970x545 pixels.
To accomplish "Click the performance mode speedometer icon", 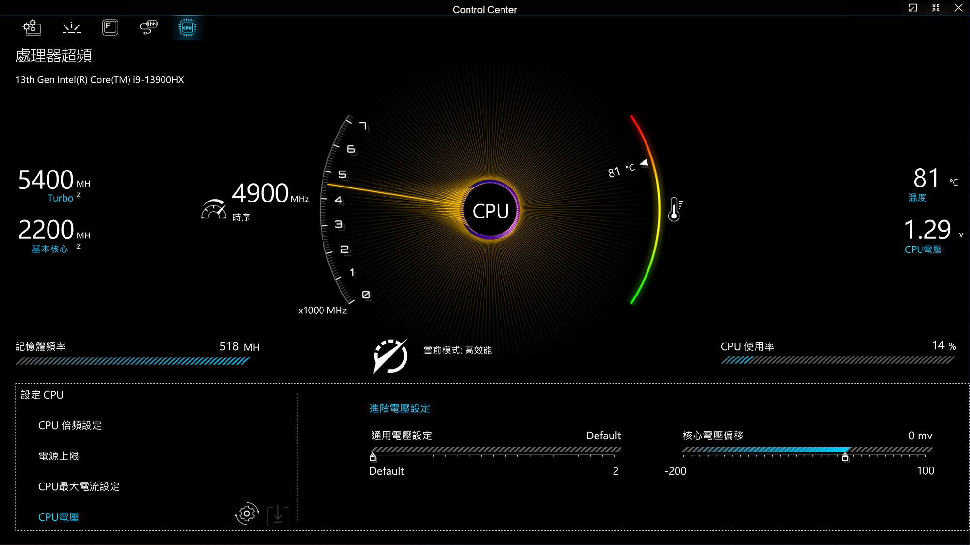I will [x=390, y=357].
